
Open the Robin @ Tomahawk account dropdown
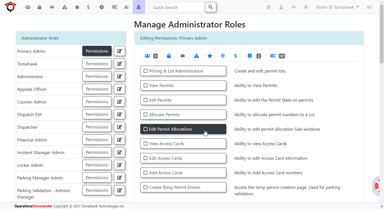coord(338,7)
